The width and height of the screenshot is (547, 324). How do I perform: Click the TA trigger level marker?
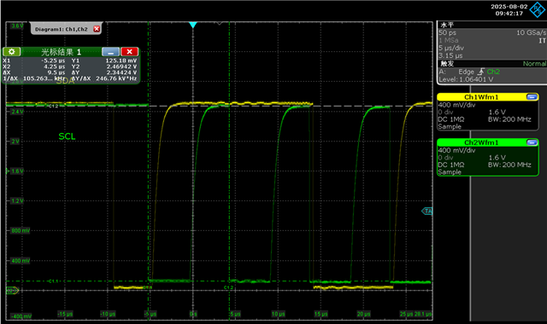[x=427, y=211]
